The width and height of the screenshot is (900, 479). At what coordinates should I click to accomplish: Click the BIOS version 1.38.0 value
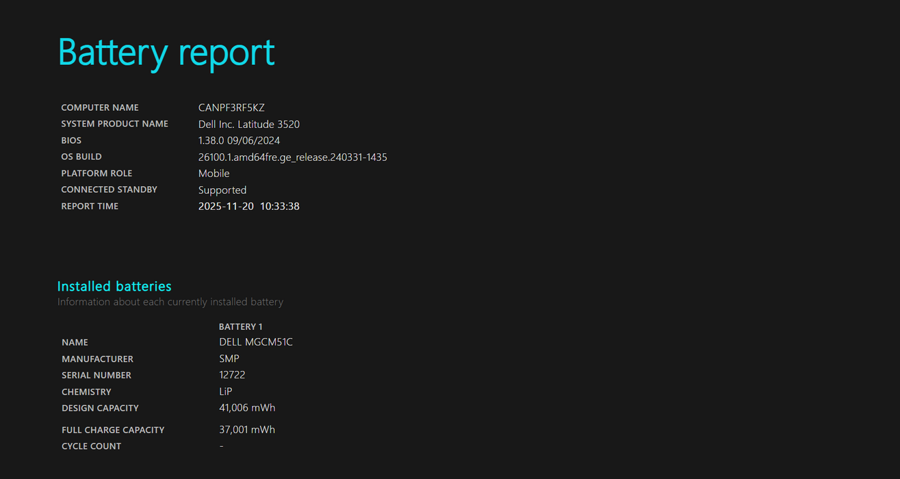[x=239, y=140]
